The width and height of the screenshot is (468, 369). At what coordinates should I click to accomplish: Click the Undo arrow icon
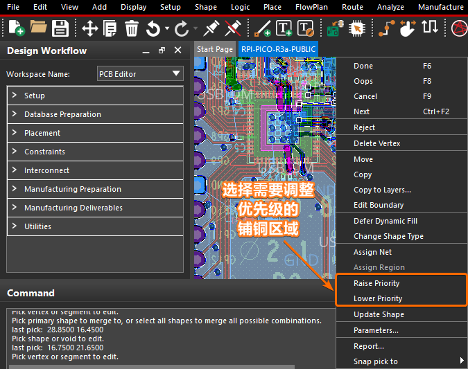tap(153, 28)
